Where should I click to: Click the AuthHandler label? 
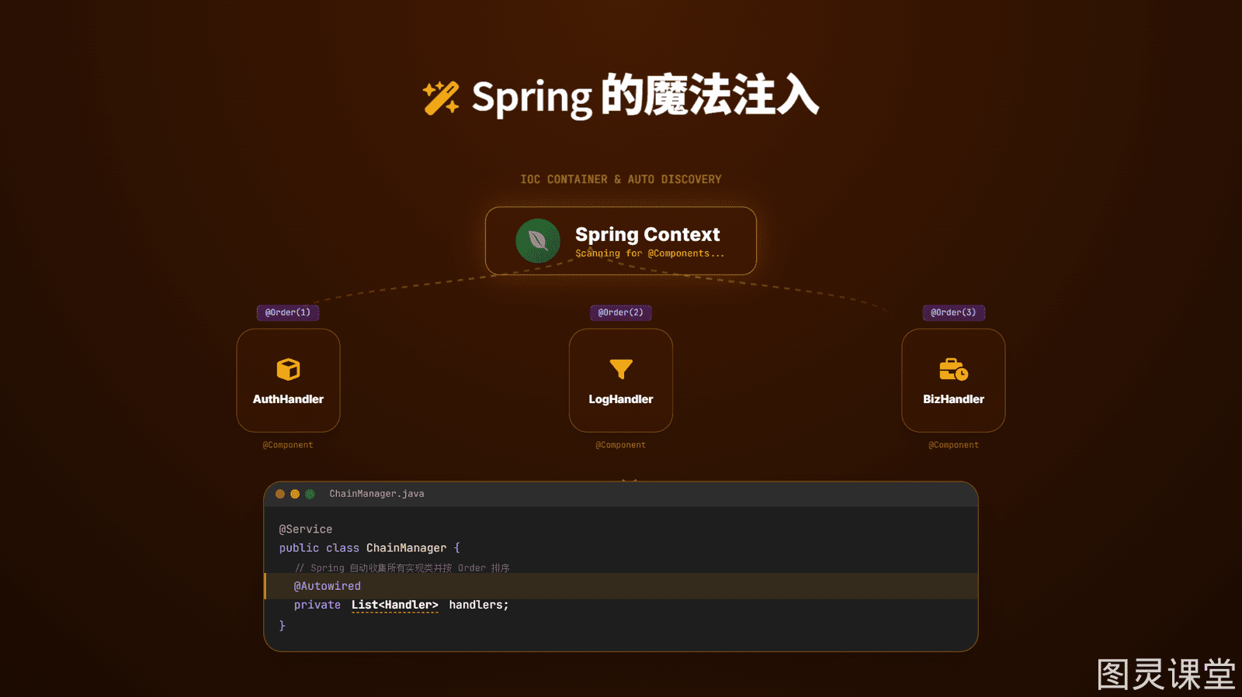[288, 399]
